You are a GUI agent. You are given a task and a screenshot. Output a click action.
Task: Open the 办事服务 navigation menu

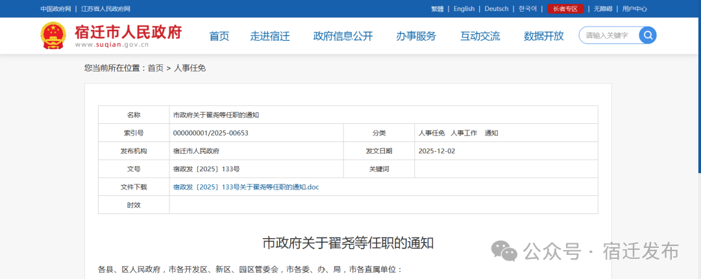(x=416, y=36)
